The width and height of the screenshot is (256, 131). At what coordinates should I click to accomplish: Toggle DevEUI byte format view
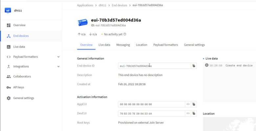188,114
